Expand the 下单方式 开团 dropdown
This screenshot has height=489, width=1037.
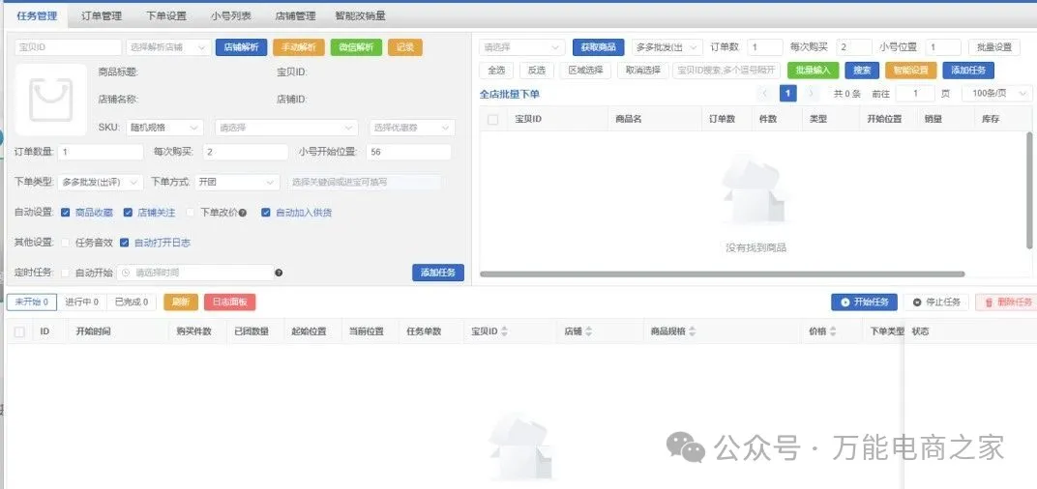pyautogui.click(x=236, y=182)
